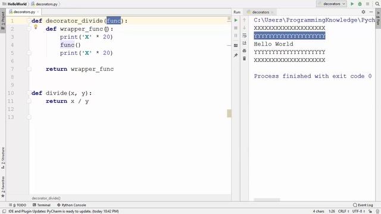This screenshot has height=214, width=381.
Task: Click 'return wrapper_func' on line 7
Action: pos(80,69)
